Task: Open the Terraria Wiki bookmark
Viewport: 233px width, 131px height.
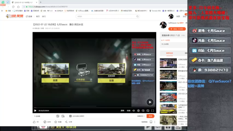Action: coord(155,11)
